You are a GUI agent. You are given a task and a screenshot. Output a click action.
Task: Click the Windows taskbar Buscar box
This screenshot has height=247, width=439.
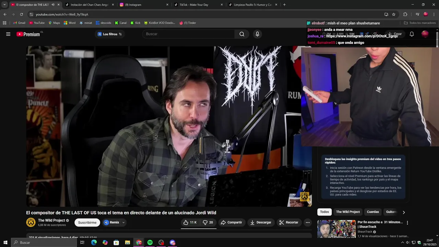click(x=44, y=243)
